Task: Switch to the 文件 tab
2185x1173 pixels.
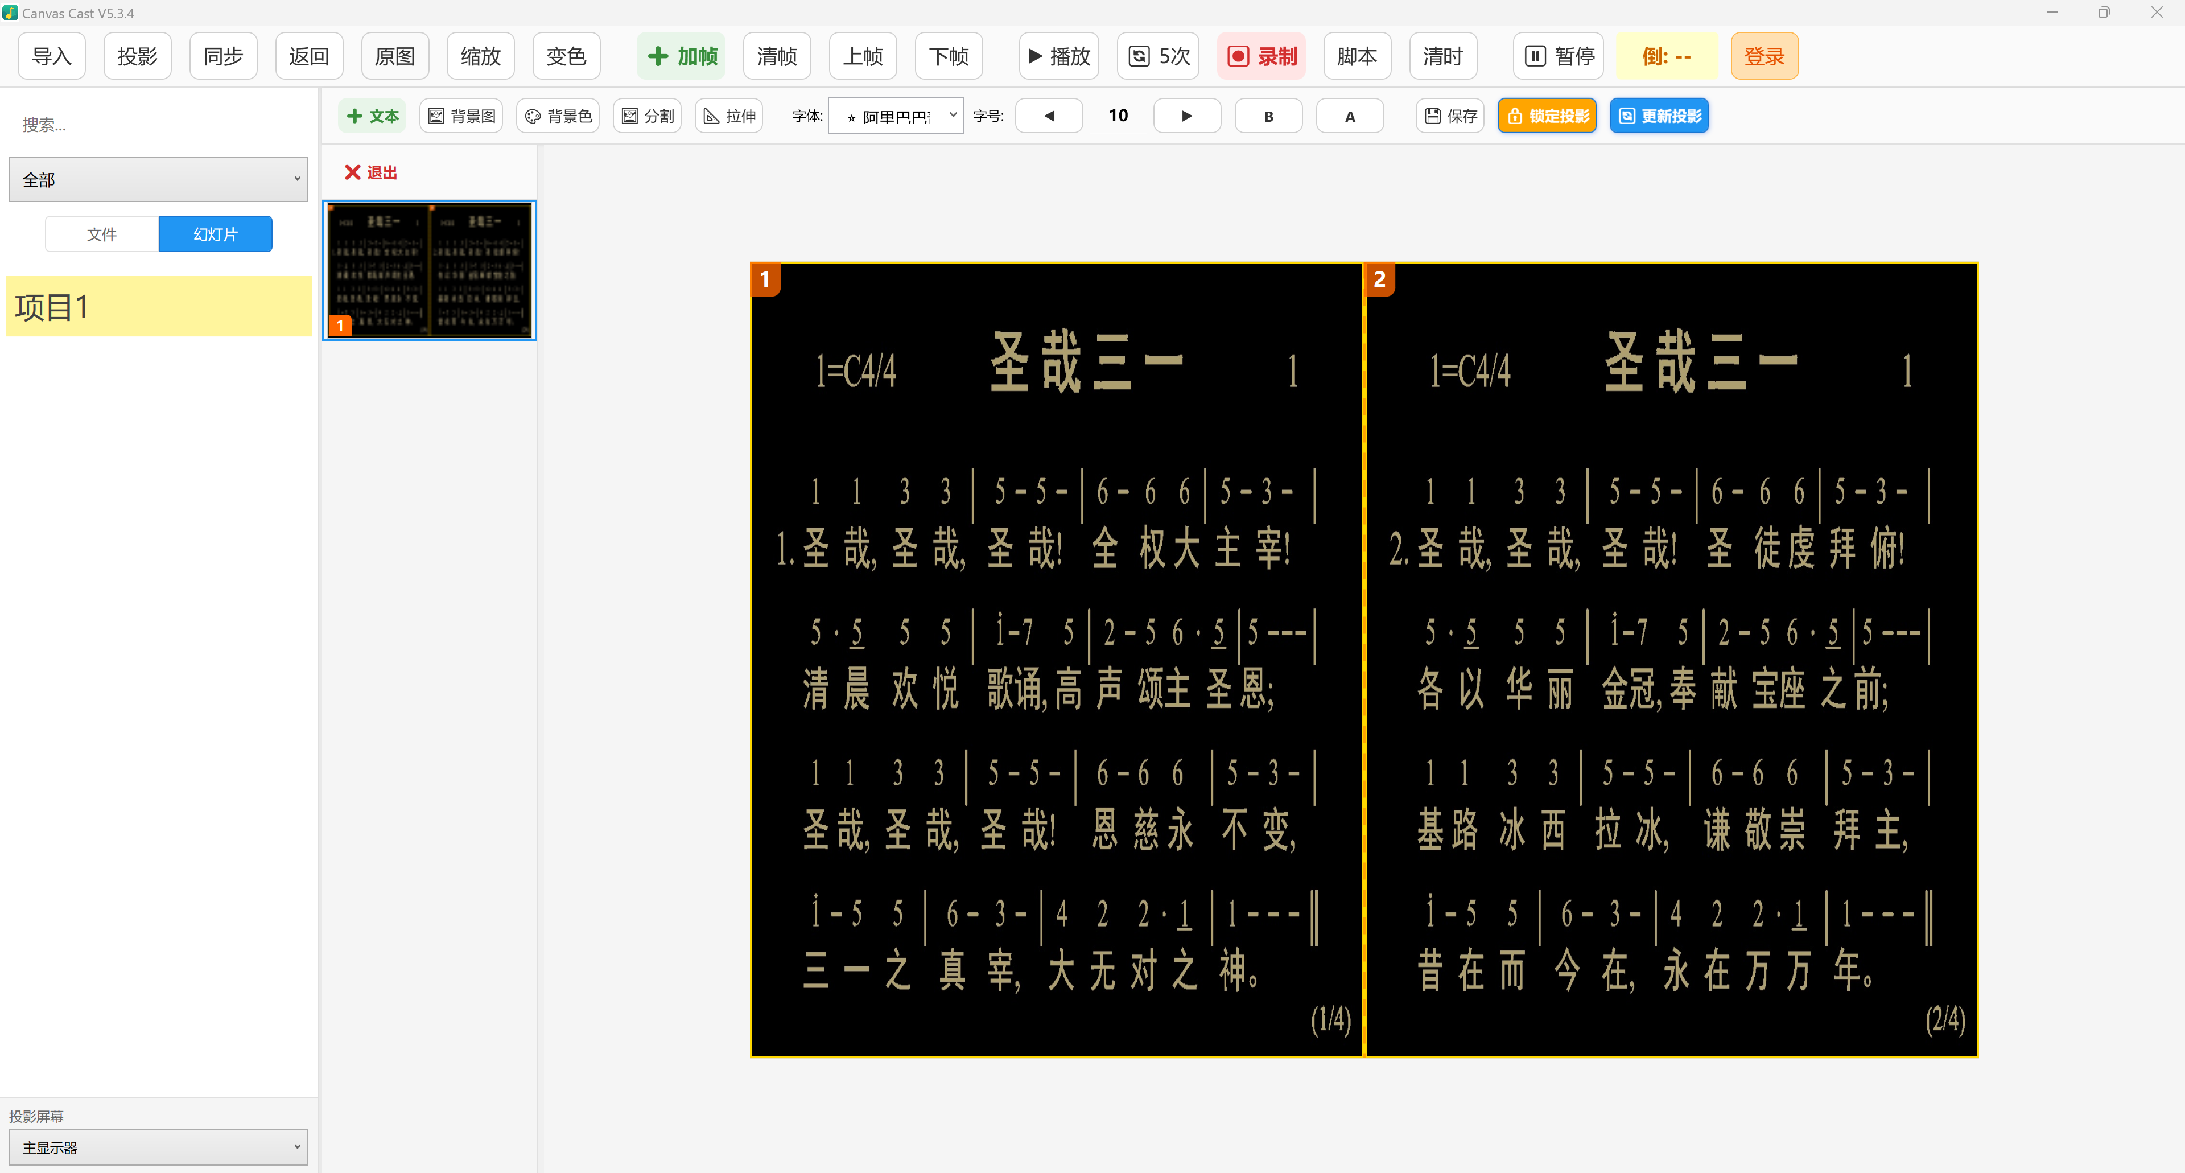Action: click(x=102, y=234)
